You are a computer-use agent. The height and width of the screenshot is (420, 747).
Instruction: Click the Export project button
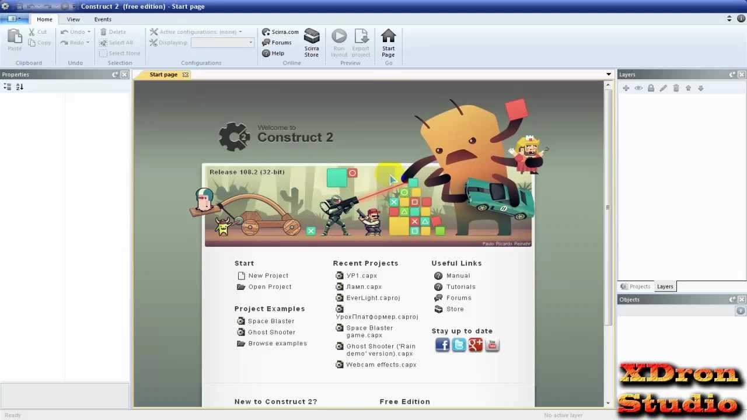pos(361,43)
